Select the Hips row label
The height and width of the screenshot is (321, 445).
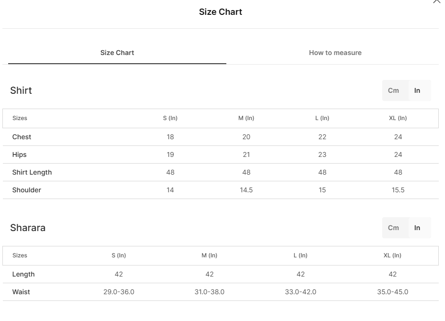19,155
